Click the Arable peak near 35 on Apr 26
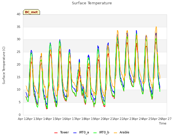 156,27
